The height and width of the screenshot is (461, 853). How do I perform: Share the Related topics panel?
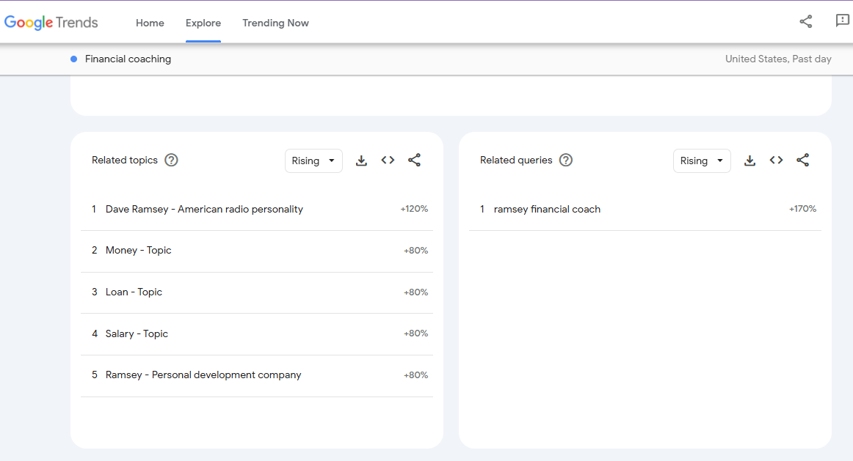[414, 161]
